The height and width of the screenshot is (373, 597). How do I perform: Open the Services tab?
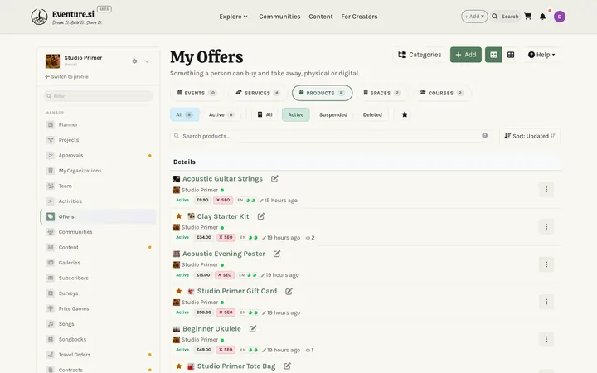click(x=258, y=93)
